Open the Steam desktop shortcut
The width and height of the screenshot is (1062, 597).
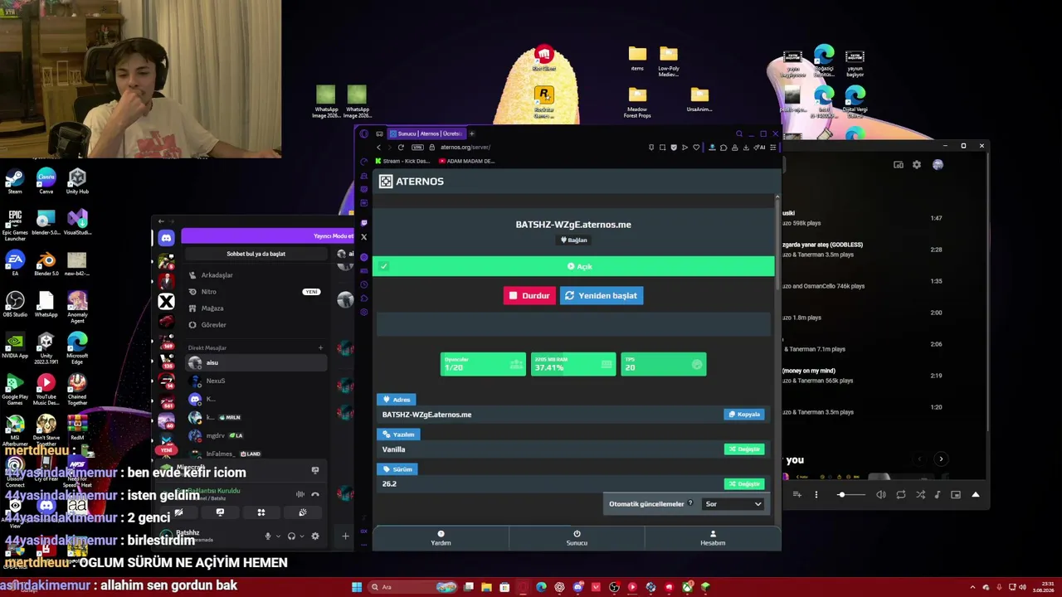[15, 182]
